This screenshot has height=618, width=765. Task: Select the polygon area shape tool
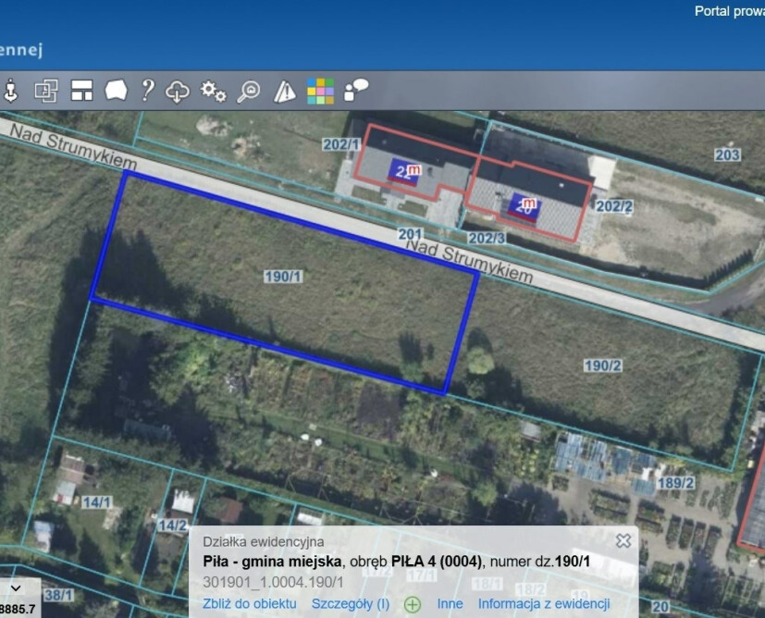click(116, 90)
